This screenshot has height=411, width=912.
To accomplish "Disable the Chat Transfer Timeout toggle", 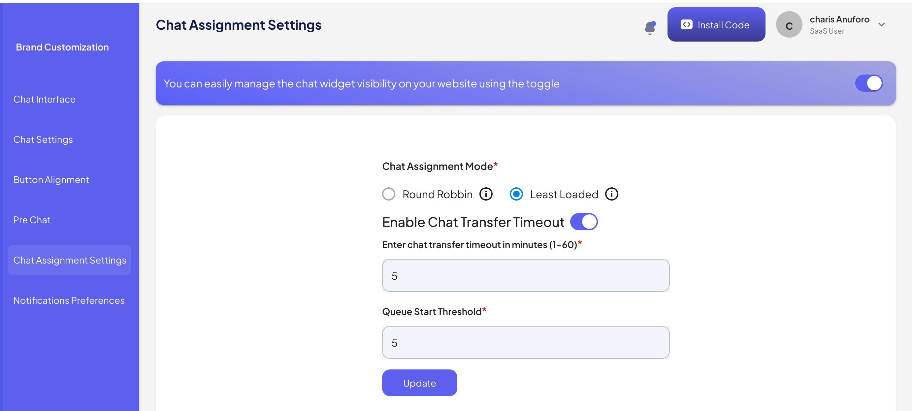I will pyautogui.click(x=583, y=222).
